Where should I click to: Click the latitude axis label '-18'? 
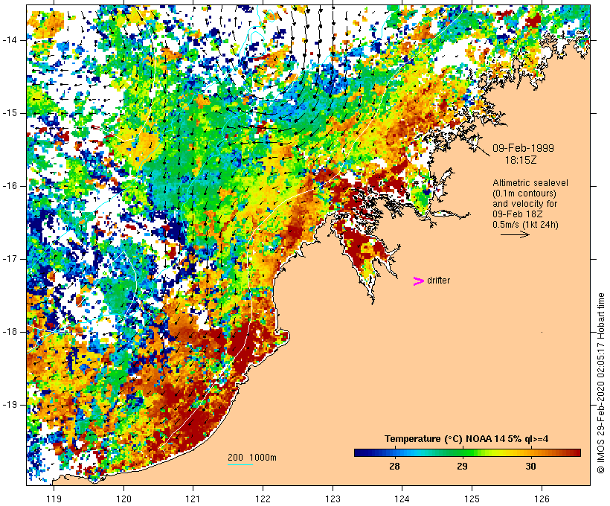10,332
